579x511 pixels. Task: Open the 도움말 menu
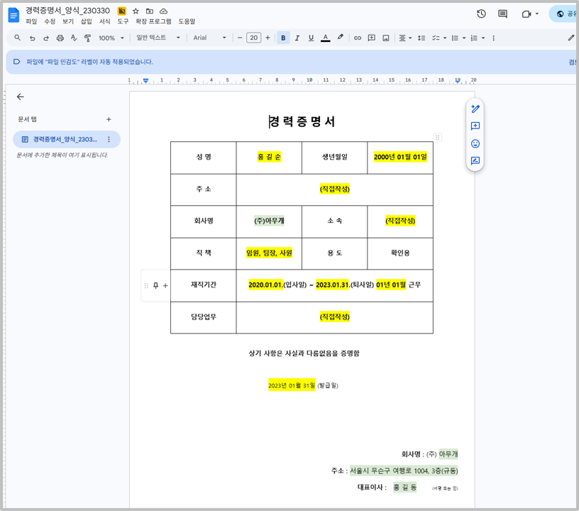(187, 21)
